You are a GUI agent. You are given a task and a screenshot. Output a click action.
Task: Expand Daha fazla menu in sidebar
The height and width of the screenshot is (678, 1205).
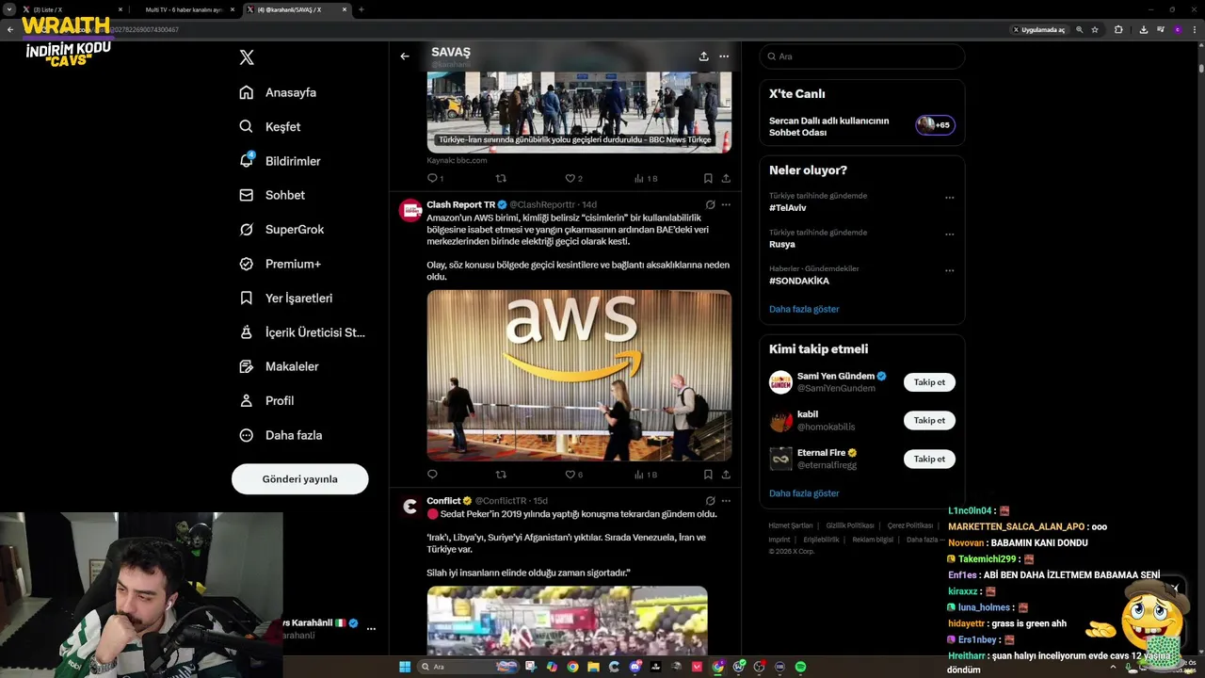tap(281, 435)
